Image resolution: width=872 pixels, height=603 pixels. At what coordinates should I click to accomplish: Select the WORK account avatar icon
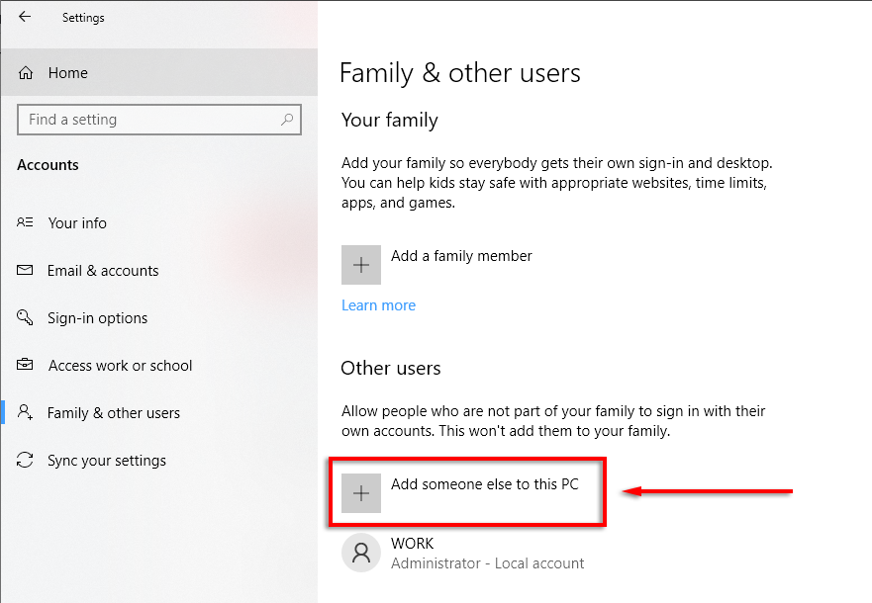[x=361, y=553]
